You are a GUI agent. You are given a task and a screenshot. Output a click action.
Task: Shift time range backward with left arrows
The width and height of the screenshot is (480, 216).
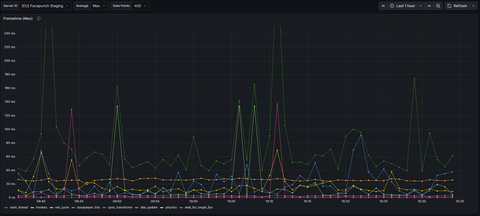tap(383, 6)
